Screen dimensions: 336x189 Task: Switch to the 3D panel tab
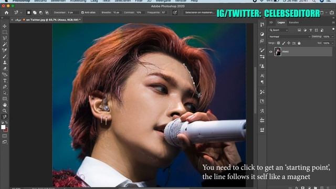[x=271, y=23]
